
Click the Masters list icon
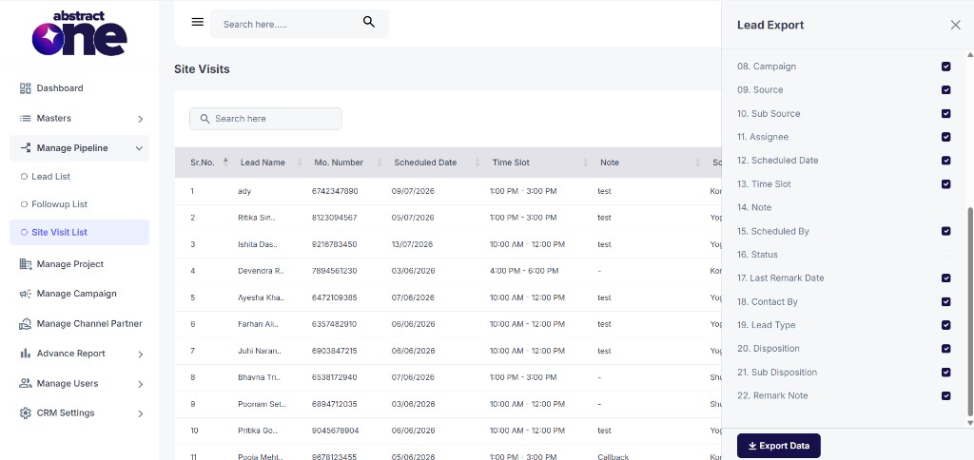click(x=26, y=118)
